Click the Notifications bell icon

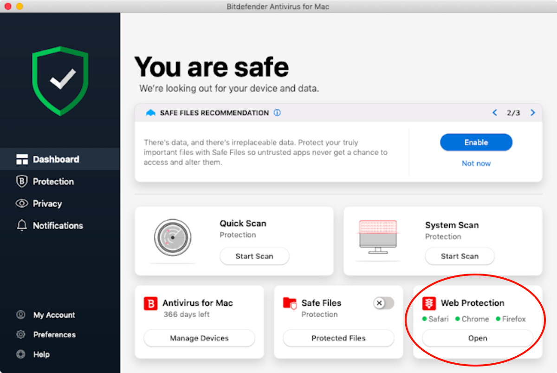[x=22, y=226]
